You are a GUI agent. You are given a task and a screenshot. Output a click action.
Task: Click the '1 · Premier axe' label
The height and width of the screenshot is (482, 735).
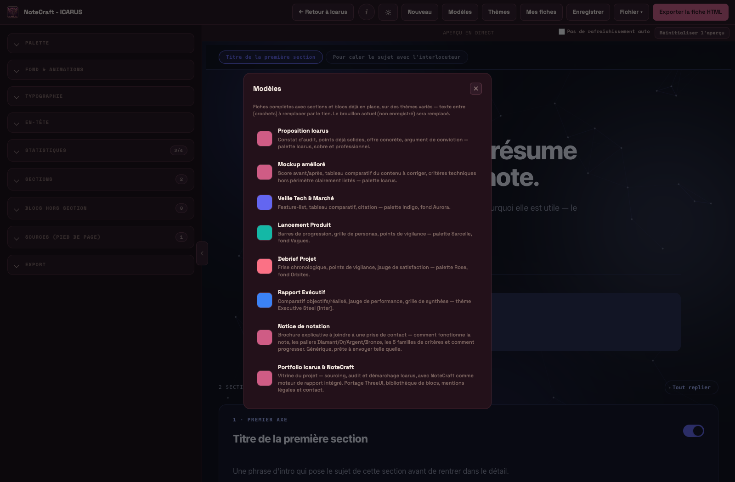pos(260,420)
